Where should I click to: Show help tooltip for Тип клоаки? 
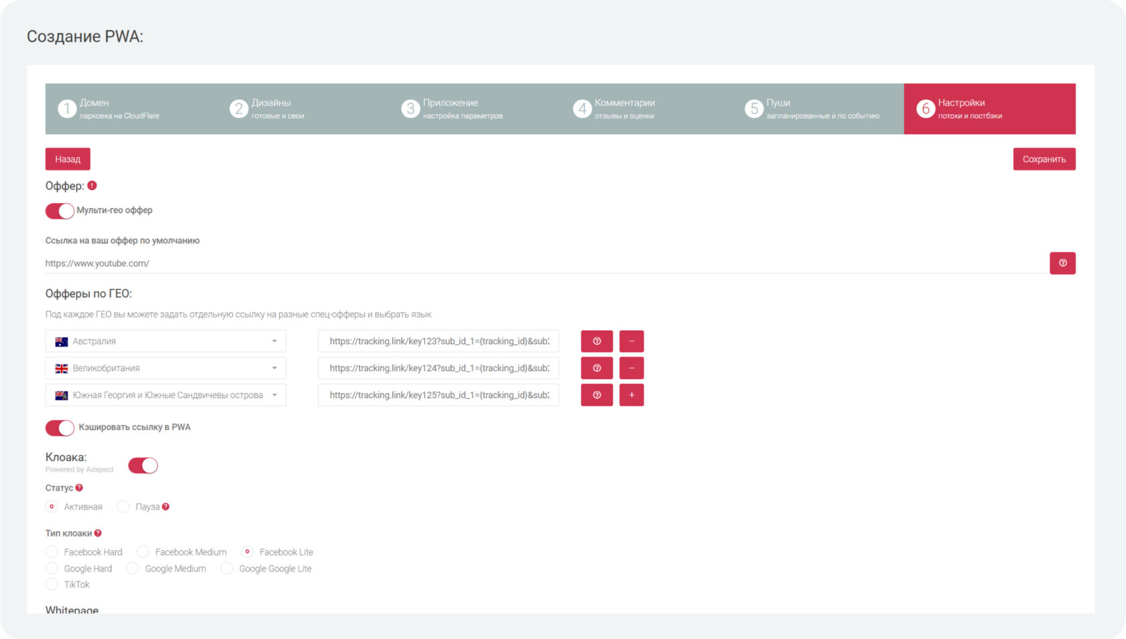pyautogui.click(x=98, y=533)
